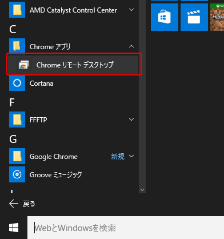Open AMD Catalyst Control Center folder icon
The image size is (224, 239).
17,10
